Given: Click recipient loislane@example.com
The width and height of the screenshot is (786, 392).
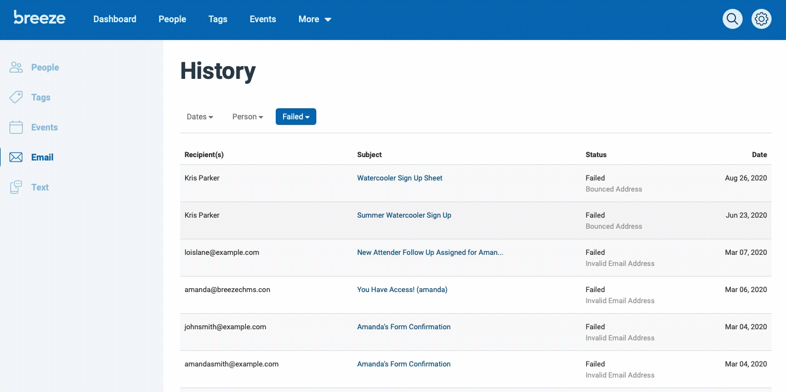Looking at the screenshot, I should click(x=222, y=253).
